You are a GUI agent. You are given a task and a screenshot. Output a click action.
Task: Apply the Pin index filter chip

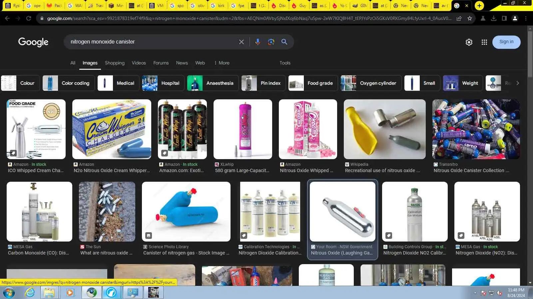click(264, 83)
